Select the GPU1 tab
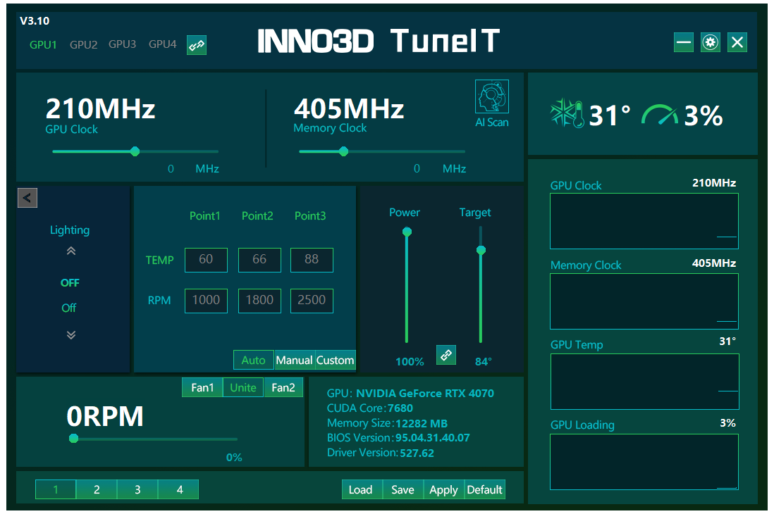Viewport: 774px width, 514px height. coord(43,45)
